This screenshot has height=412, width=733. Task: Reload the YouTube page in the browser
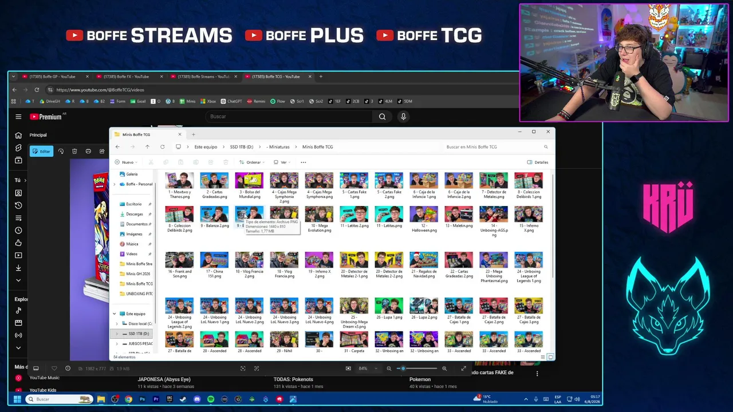point(37,90)
